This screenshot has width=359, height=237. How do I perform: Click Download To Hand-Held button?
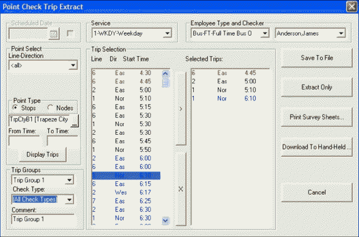coord(317,147)
